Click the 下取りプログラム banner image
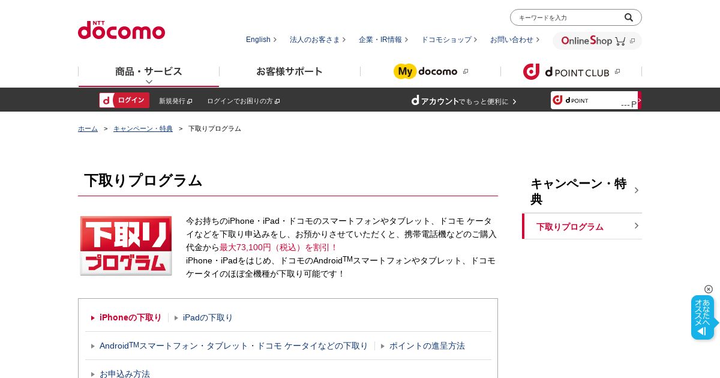The width and height of the screenshot is (720, 378). (x=126, y=246)
